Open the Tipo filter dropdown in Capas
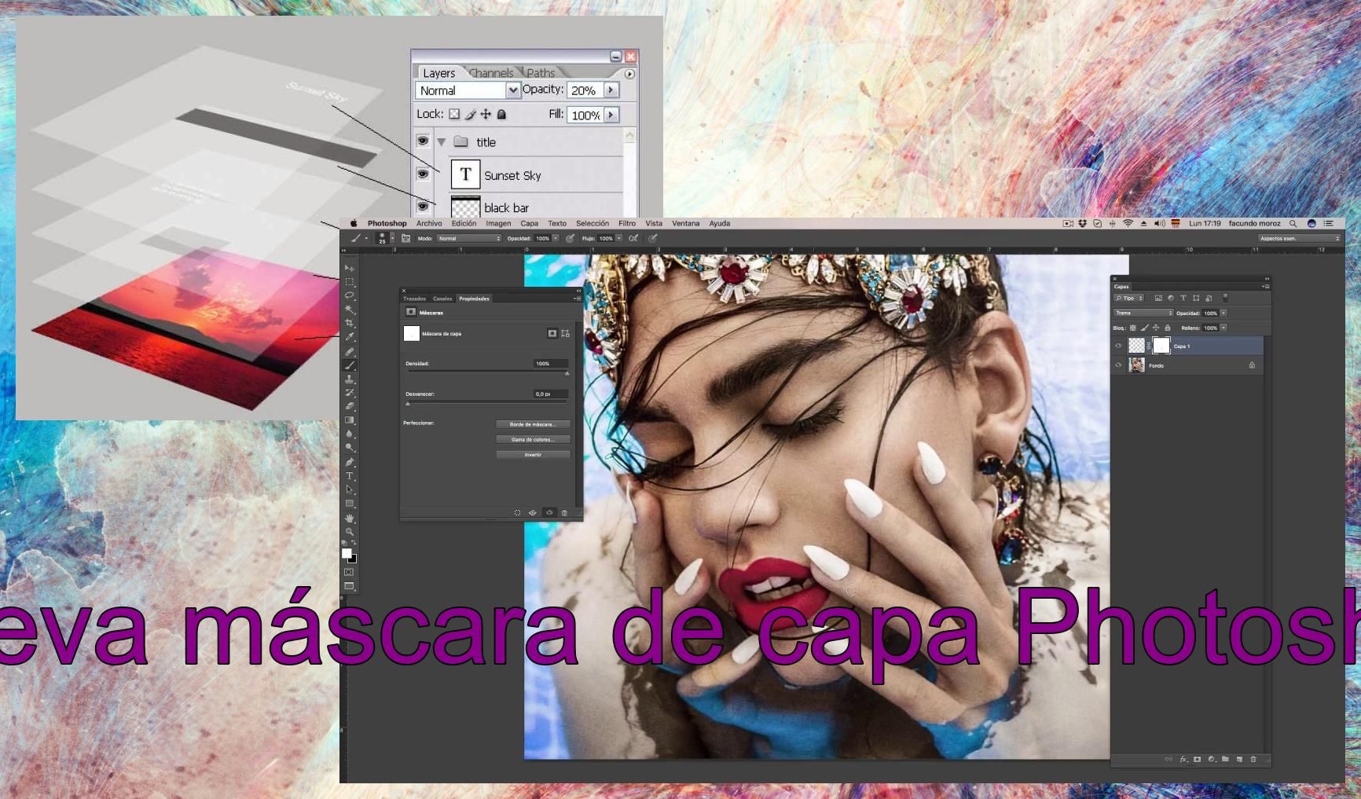Screen dimensions: 1361x799 coord(1128,298)
